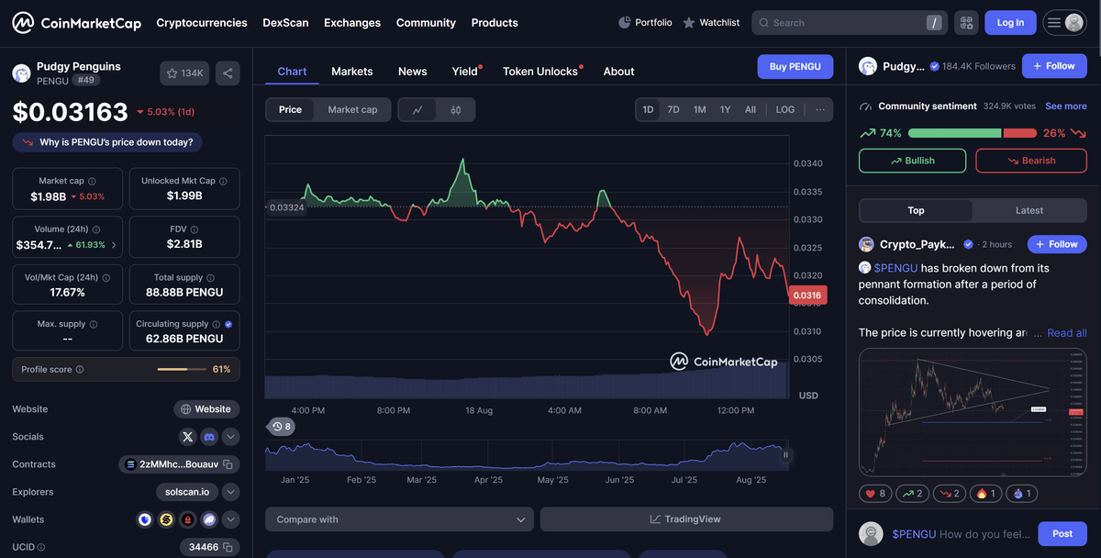Open the Community nav menu

click(x=426, y=23)
